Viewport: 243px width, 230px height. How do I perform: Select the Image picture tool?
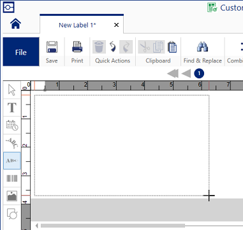tap(11, 196)
